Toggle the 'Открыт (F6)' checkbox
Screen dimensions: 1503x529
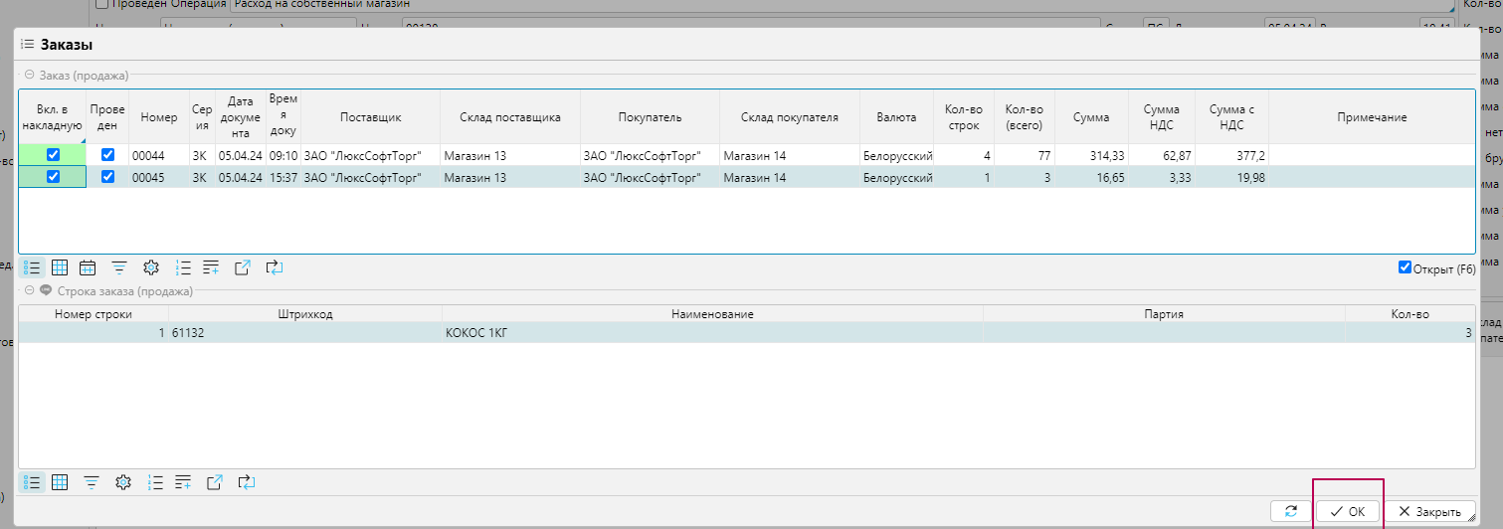pos(1405,267)
